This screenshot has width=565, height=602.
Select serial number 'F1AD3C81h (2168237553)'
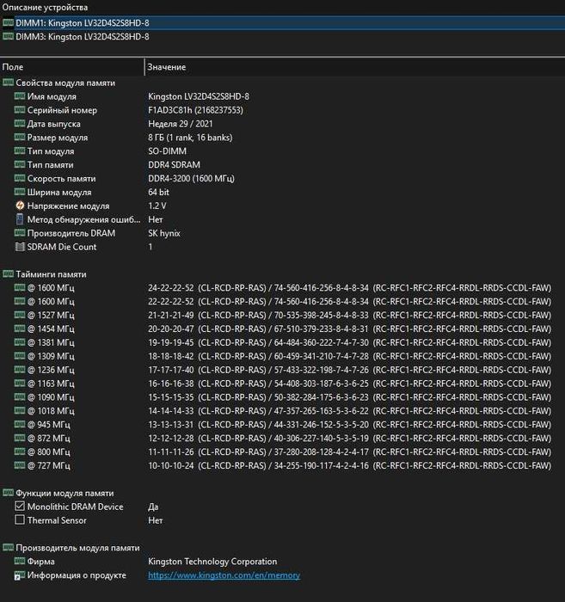(195, 110)
